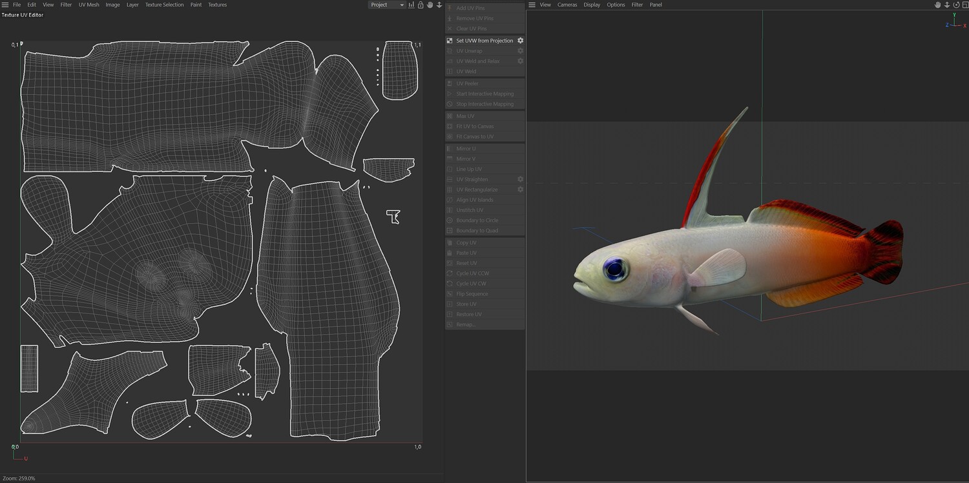969x483 pixels.
Task: Click Reset UV
Action: [x=484, y=263]
